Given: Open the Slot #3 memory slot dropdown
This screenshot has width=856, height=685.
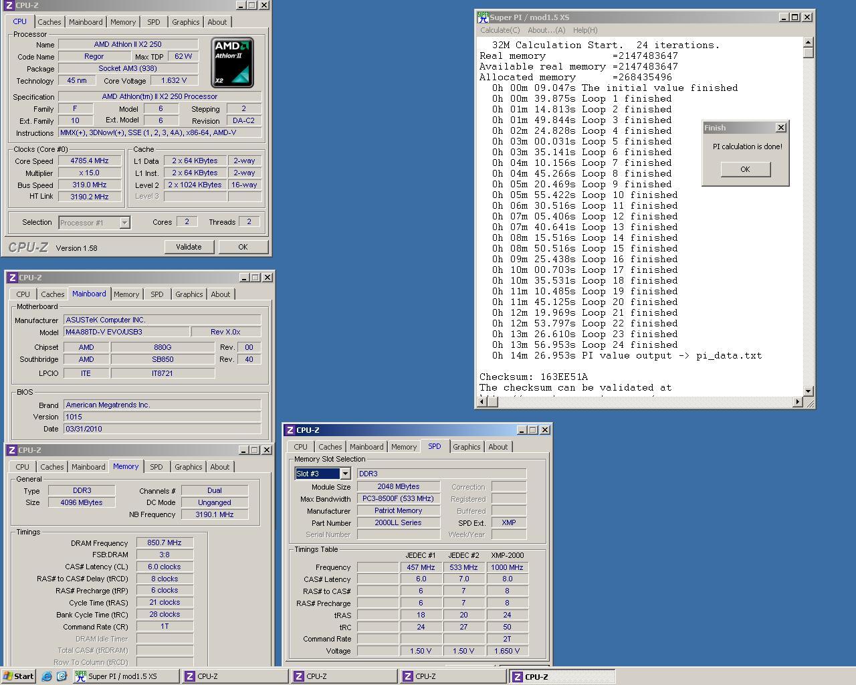Looking at the screenshot, I should pyautogui.click(x=345, y=474).
